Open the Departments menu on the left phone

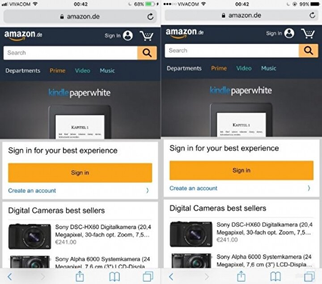(x=23, y=70)
